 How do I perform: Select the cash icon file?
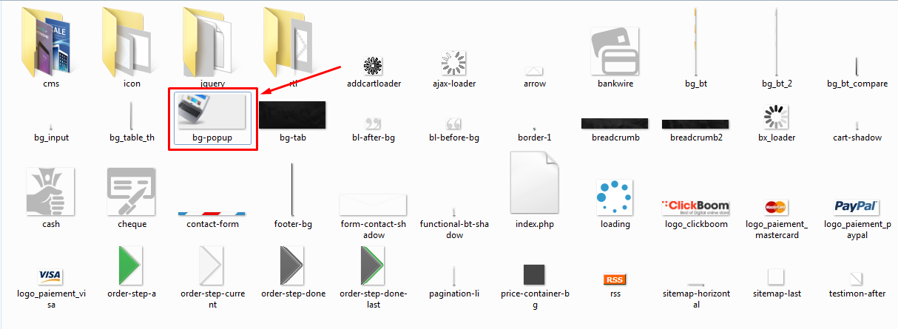tap(51, 198)
